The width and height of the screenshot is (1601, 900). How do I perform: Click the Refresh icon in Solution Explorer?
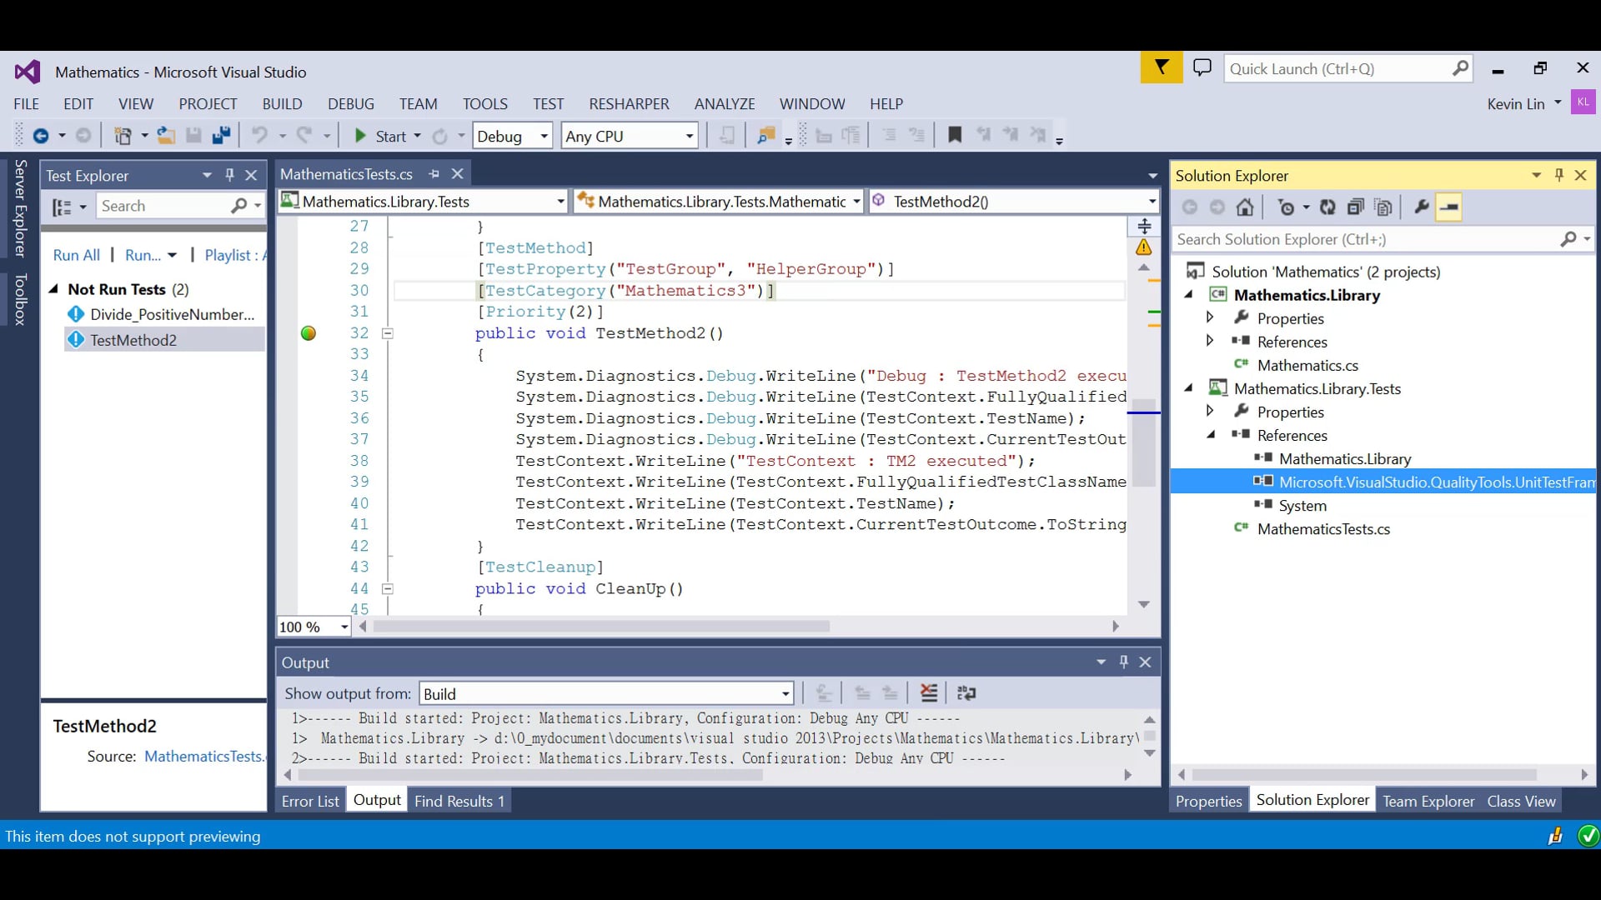click(1327, 207)
